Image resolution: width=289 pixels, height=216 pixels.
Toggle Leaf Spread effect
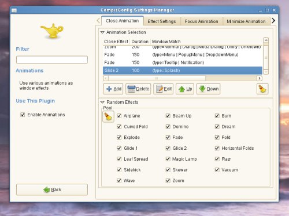pyautogui.click(x=119, y=159)
